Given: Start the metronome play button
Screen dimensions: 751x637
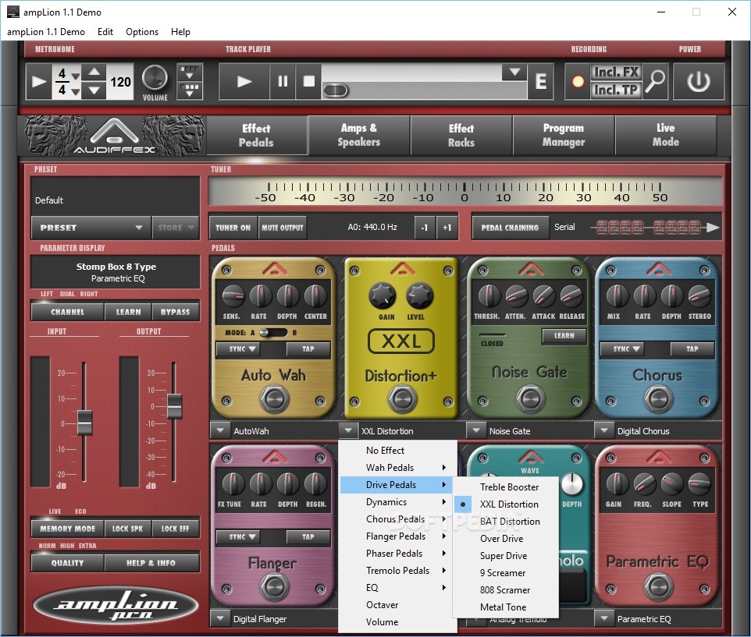Looking at the screenshot, I should point(38,81).
